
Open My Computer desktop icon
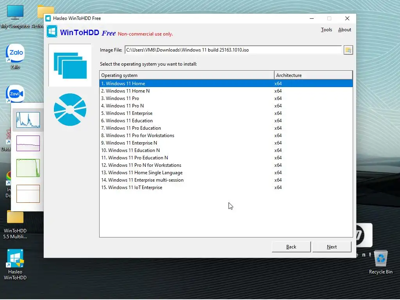coord(15,16)
